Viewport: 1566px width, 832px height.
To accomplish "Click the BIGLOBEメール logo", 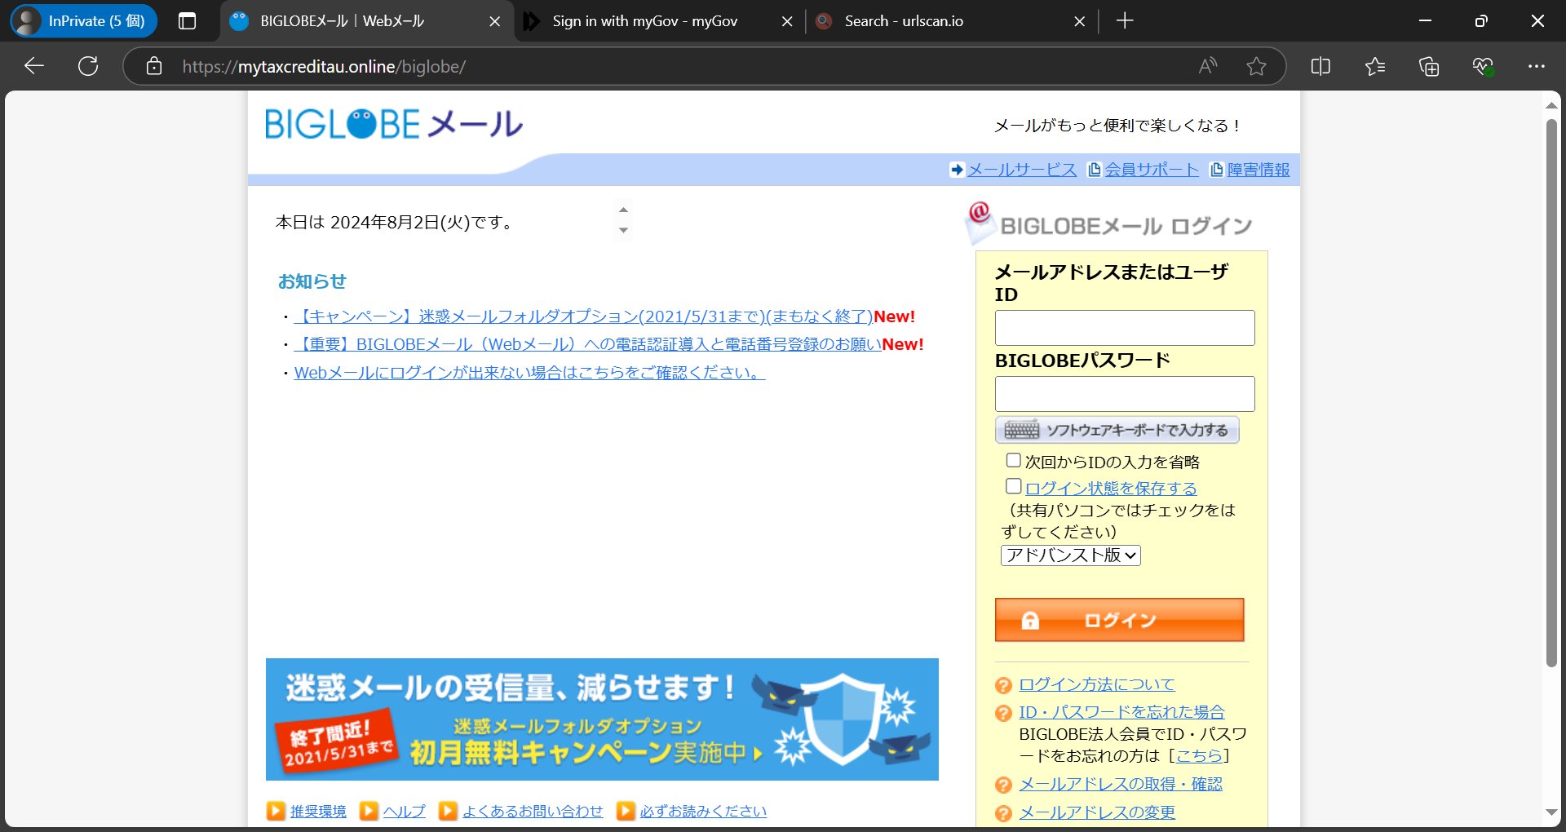I will pos(394,124).
